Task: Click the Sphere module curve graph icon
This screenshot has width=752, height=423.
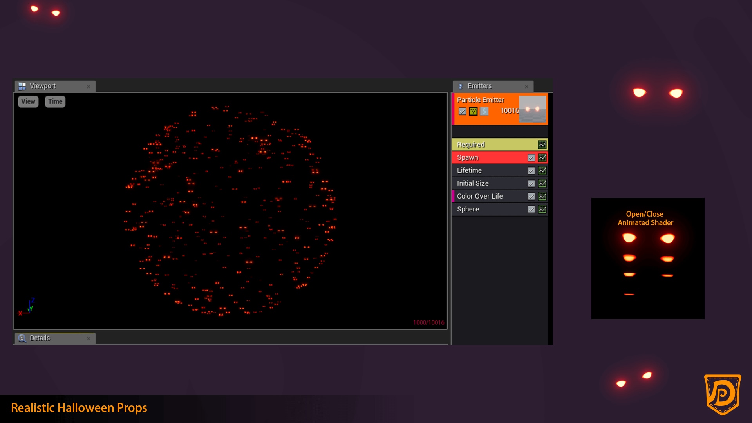Action: pyautogui.click(x=542, y=209)
